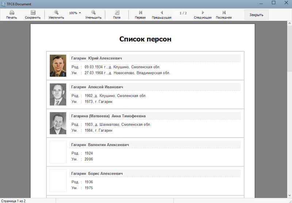
Task: Jump to the Последняя page
Action: (224, 12)
